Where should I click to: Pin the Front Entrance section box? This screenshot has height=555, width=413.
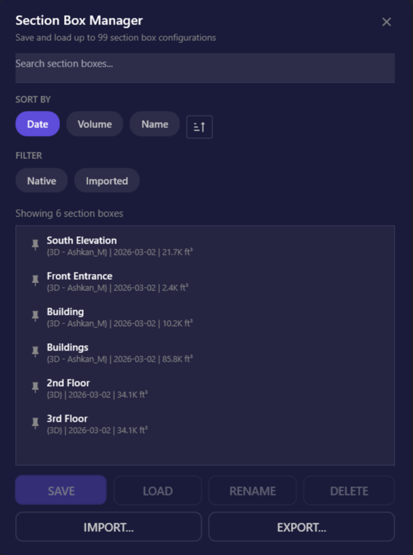[x=34, y=280]
